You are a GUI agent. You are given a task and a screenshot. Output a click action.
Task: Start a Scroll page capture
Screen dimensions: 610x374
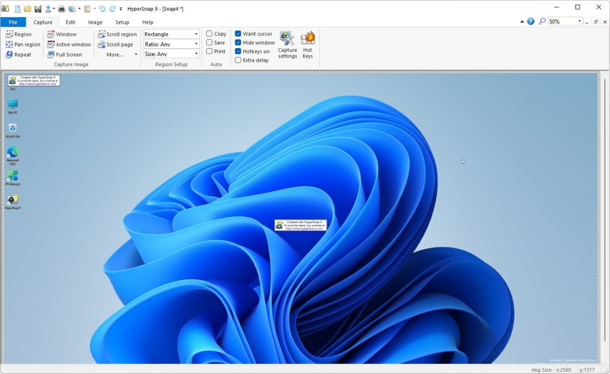point(115,44)
